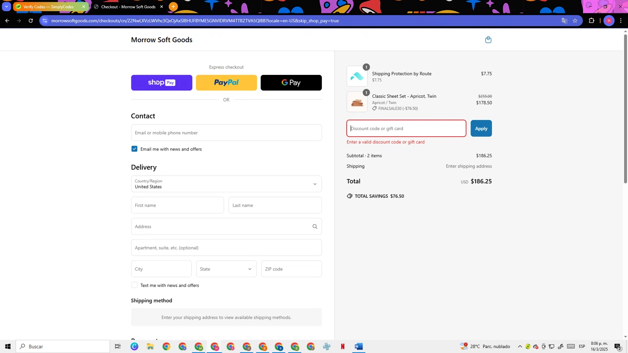Viewport: 628px width, 353px height.
Task: Open the site information icon in address bar
Action: click(x=45, y=20)
